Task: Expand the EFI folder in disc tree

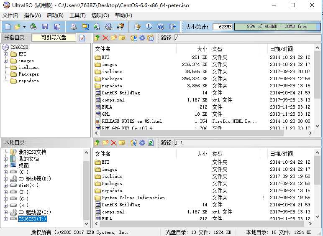Action: [5, 54]
